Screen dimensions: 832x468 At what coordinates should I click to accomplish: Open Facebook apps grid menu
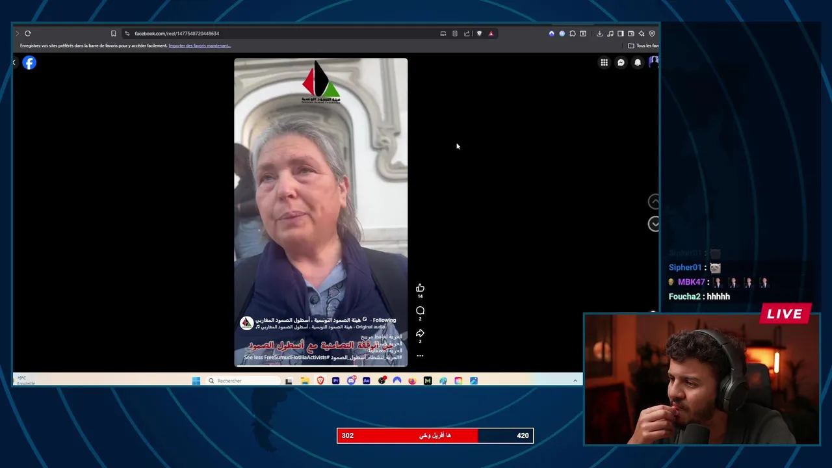tap(604, 62)
